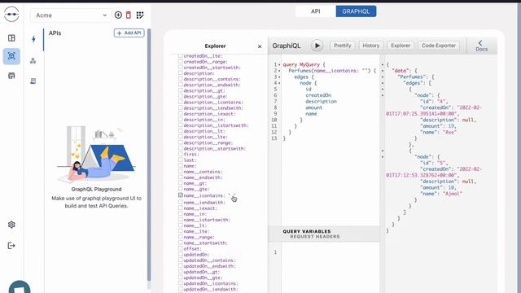Check the updatedOn: argument
The width and height of the screenshot is (521, 293).
pos(181,254)
